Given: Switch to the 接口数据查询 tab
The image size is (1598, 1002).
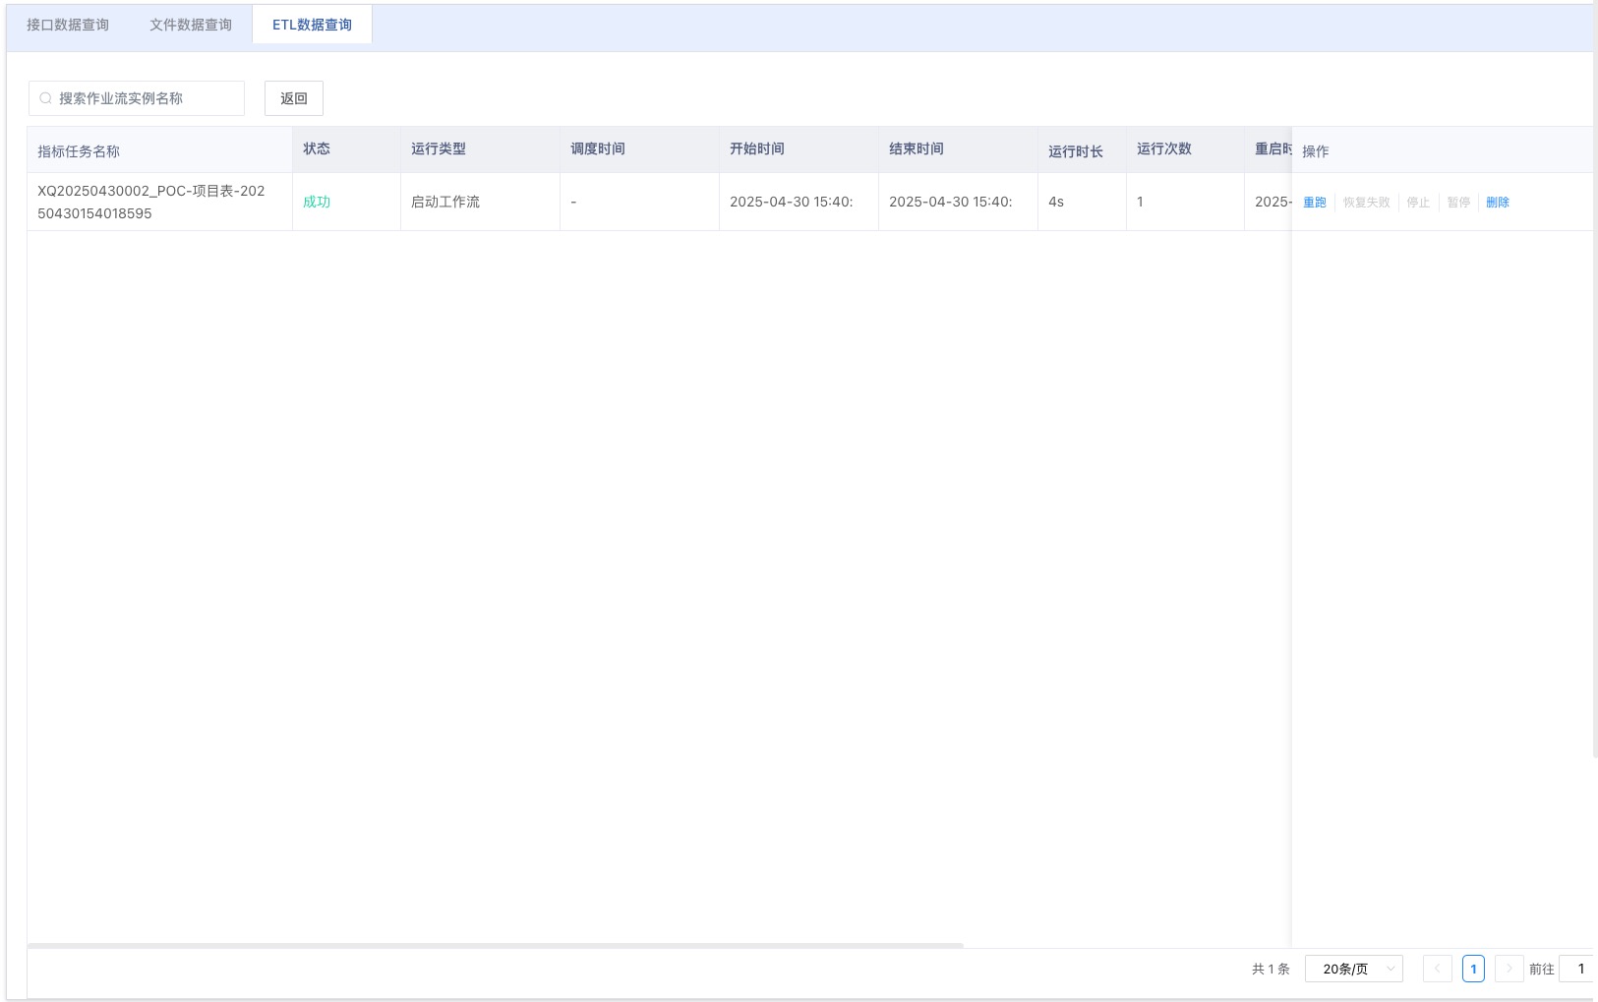Looking at the screenshot, I should click(68, 25).
